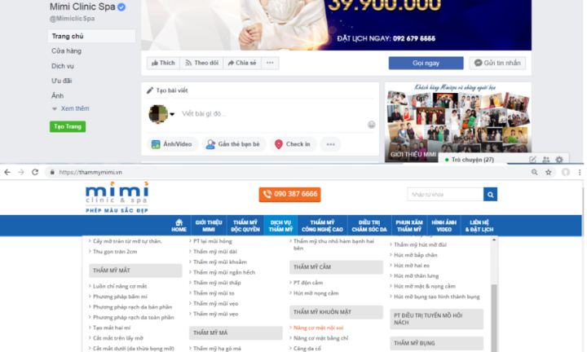587x352 pixels.
Task: Open browser zoom magnifier icon
Action: tap(534, 172)
